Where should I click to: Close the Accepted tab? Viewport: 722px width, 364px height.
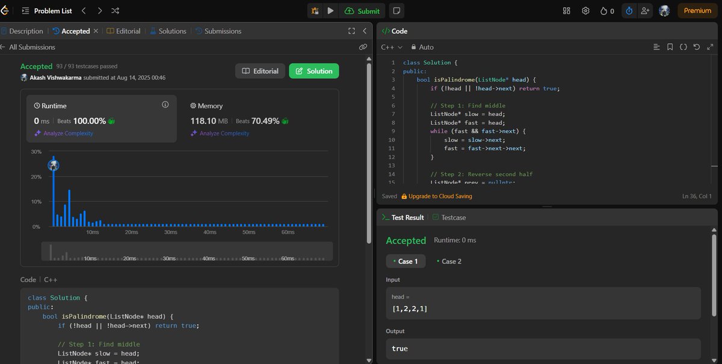click(96, 31)
